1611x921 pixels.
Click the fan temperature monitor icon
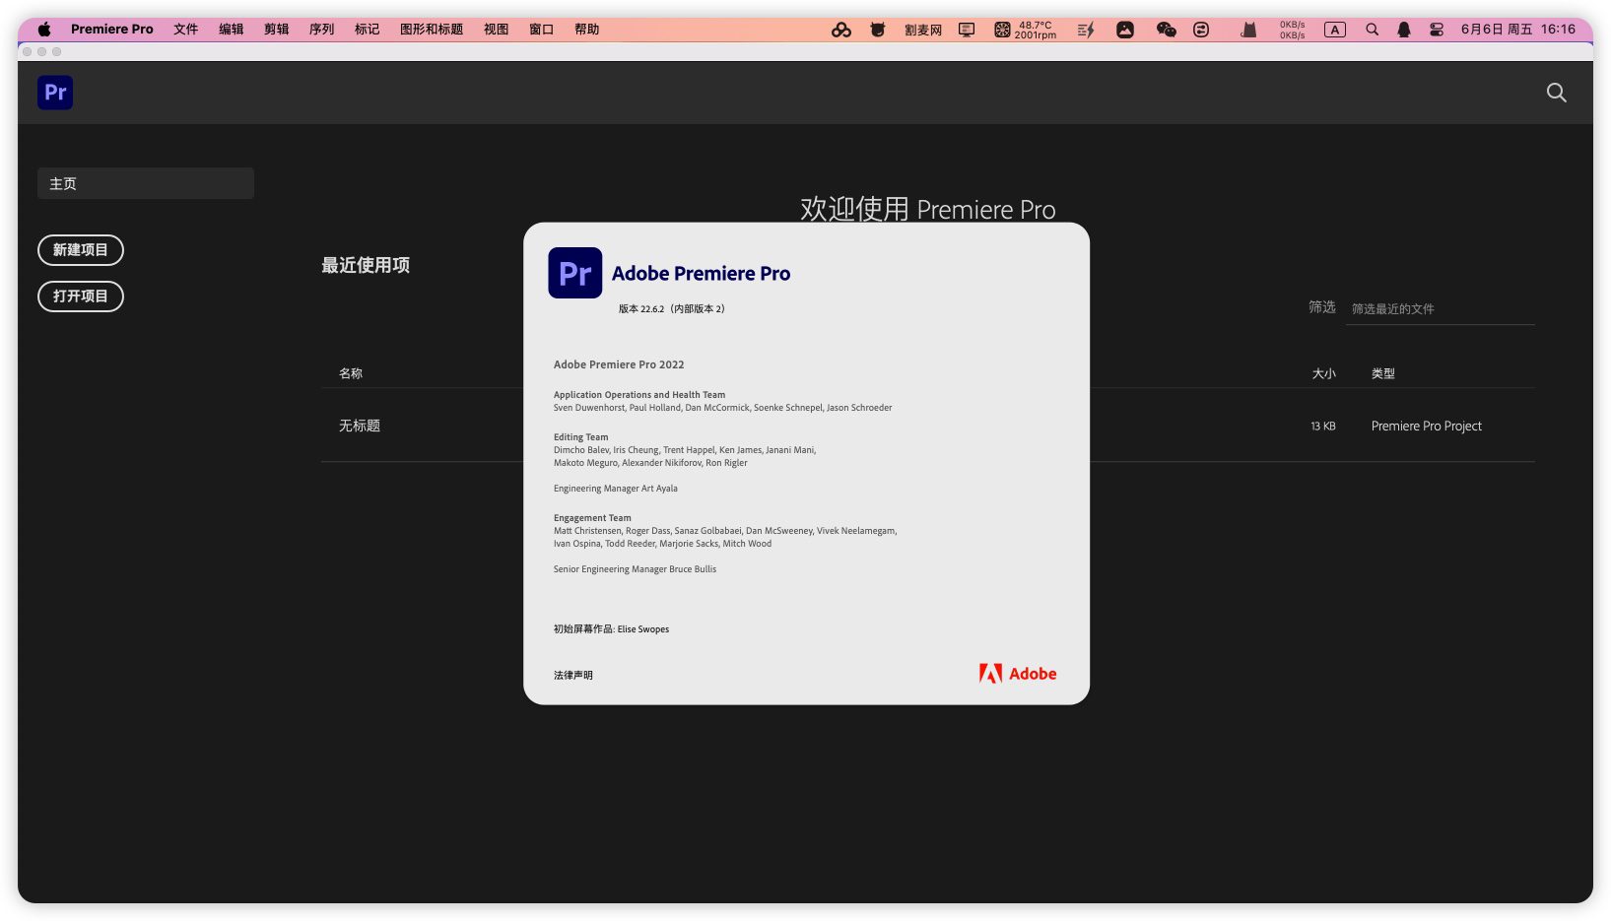point(1002,30)
